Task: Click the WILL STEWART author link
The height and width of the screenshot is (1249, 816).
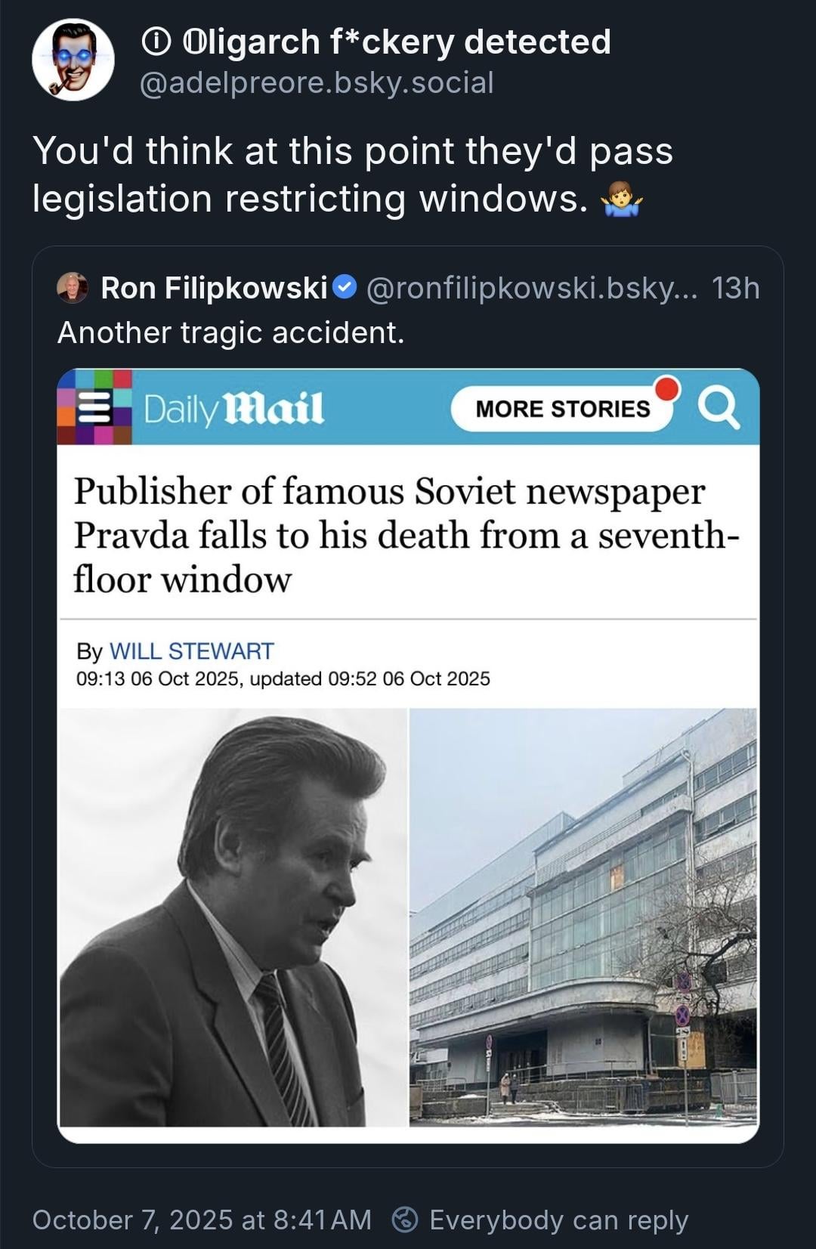Action: (191, 651)
